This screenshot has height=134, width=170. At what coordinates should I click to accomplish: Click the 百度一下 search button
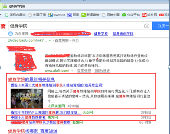click(161, 26)
